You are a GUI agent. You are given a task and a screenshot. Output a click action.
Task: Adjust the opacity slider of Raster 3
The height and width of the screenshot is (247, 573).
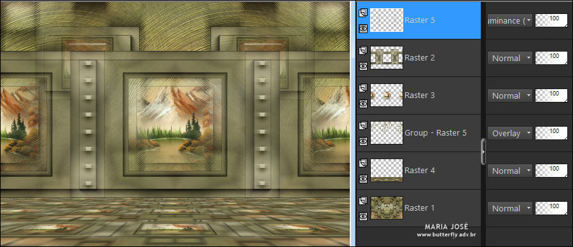(x=551, y=95)
